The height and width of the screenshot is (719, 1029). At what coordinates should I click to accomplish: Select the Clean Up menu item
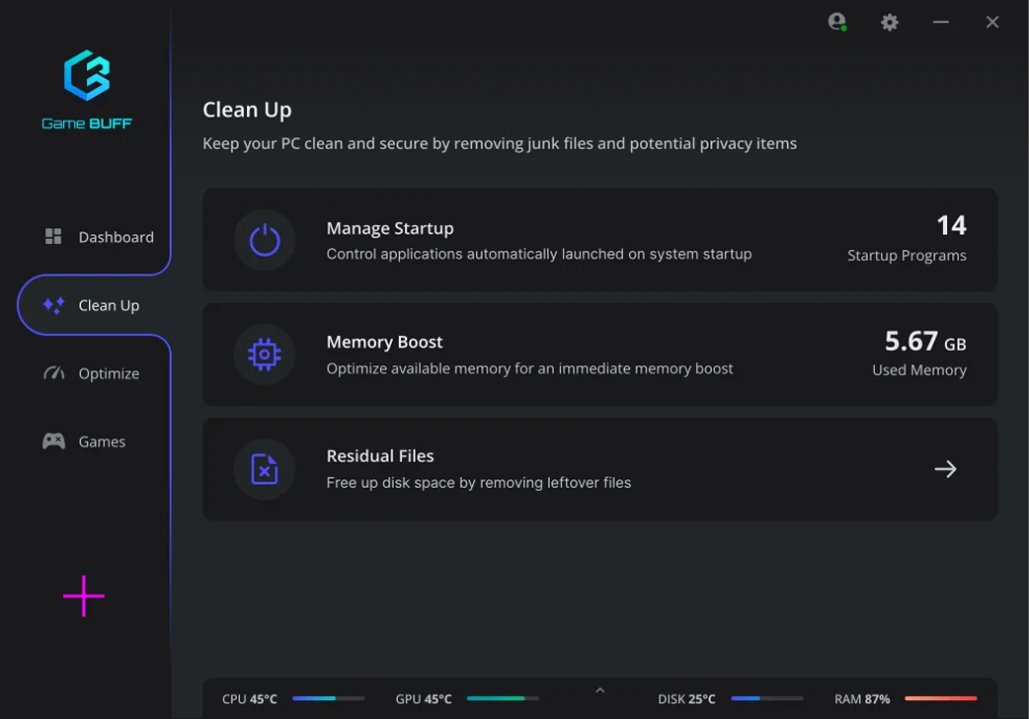pyautogui.click(x=94, y=305)
